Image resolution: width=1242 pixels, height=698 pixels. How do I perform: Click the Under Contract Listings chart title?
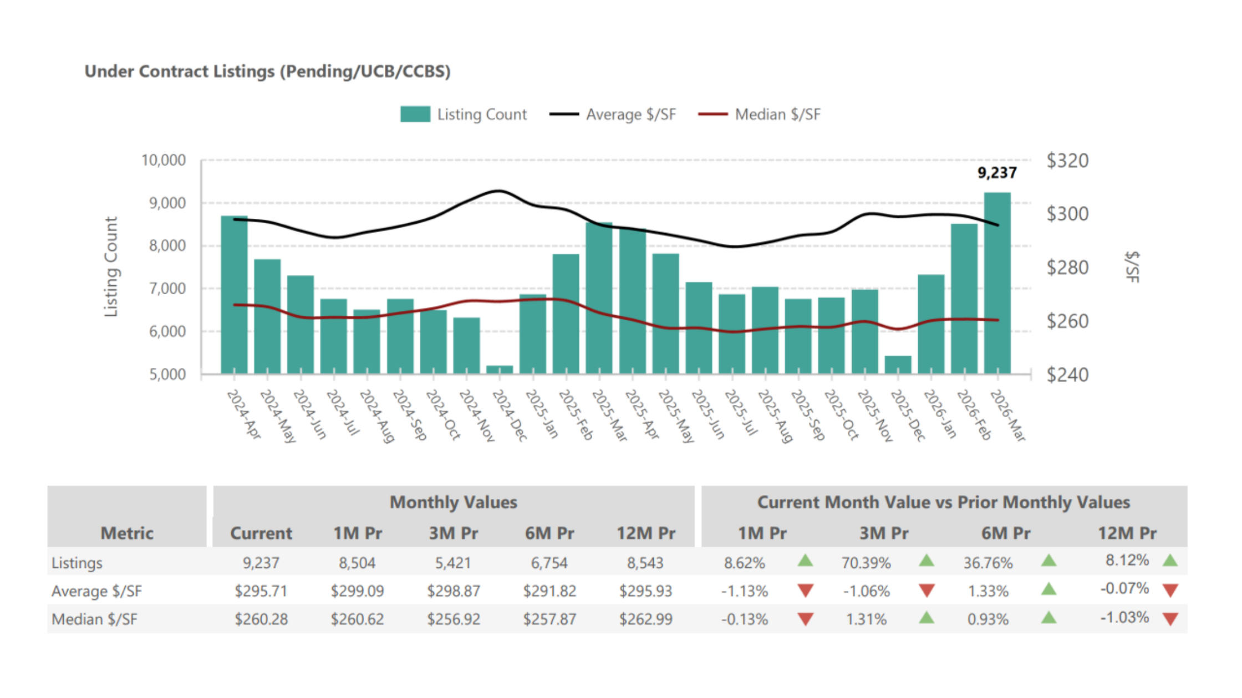point(267,71)
